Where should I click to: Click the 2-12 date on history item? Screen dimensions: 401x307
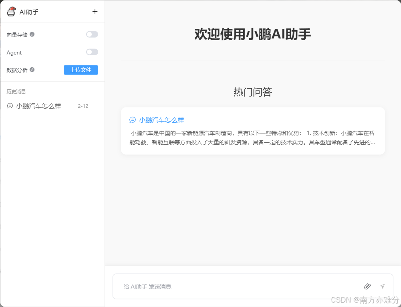pos(83,106)
